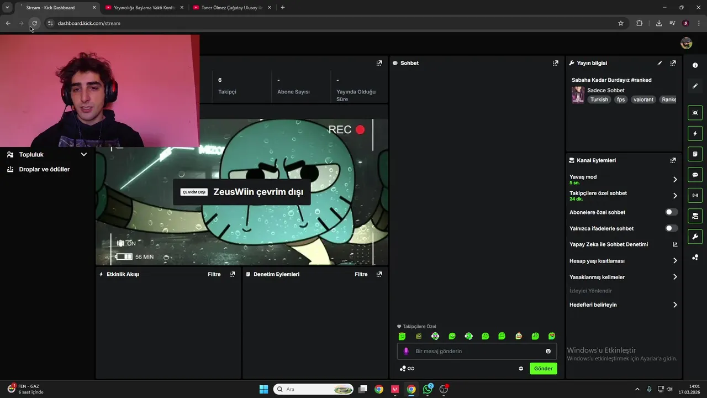Click the Sadece Sohbet category thumbnail

tap(578, 95)
